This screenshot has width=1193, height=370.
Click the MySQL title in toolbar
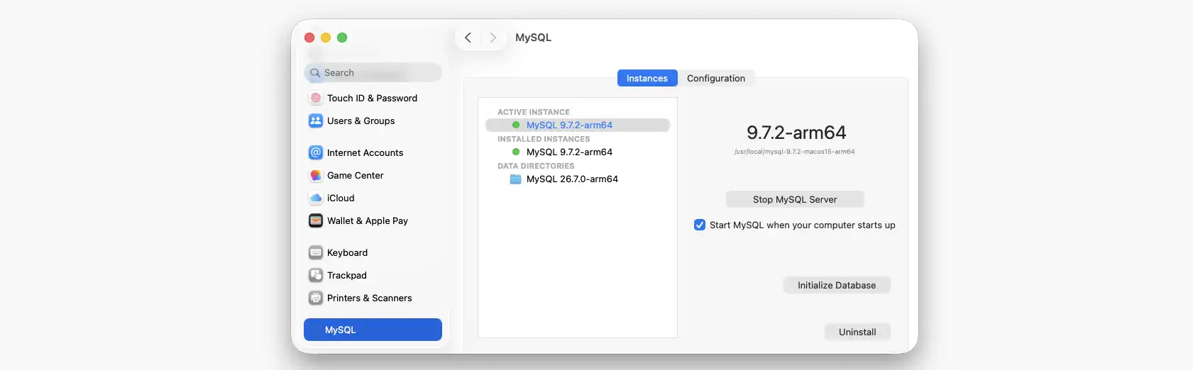pos(533,38)
